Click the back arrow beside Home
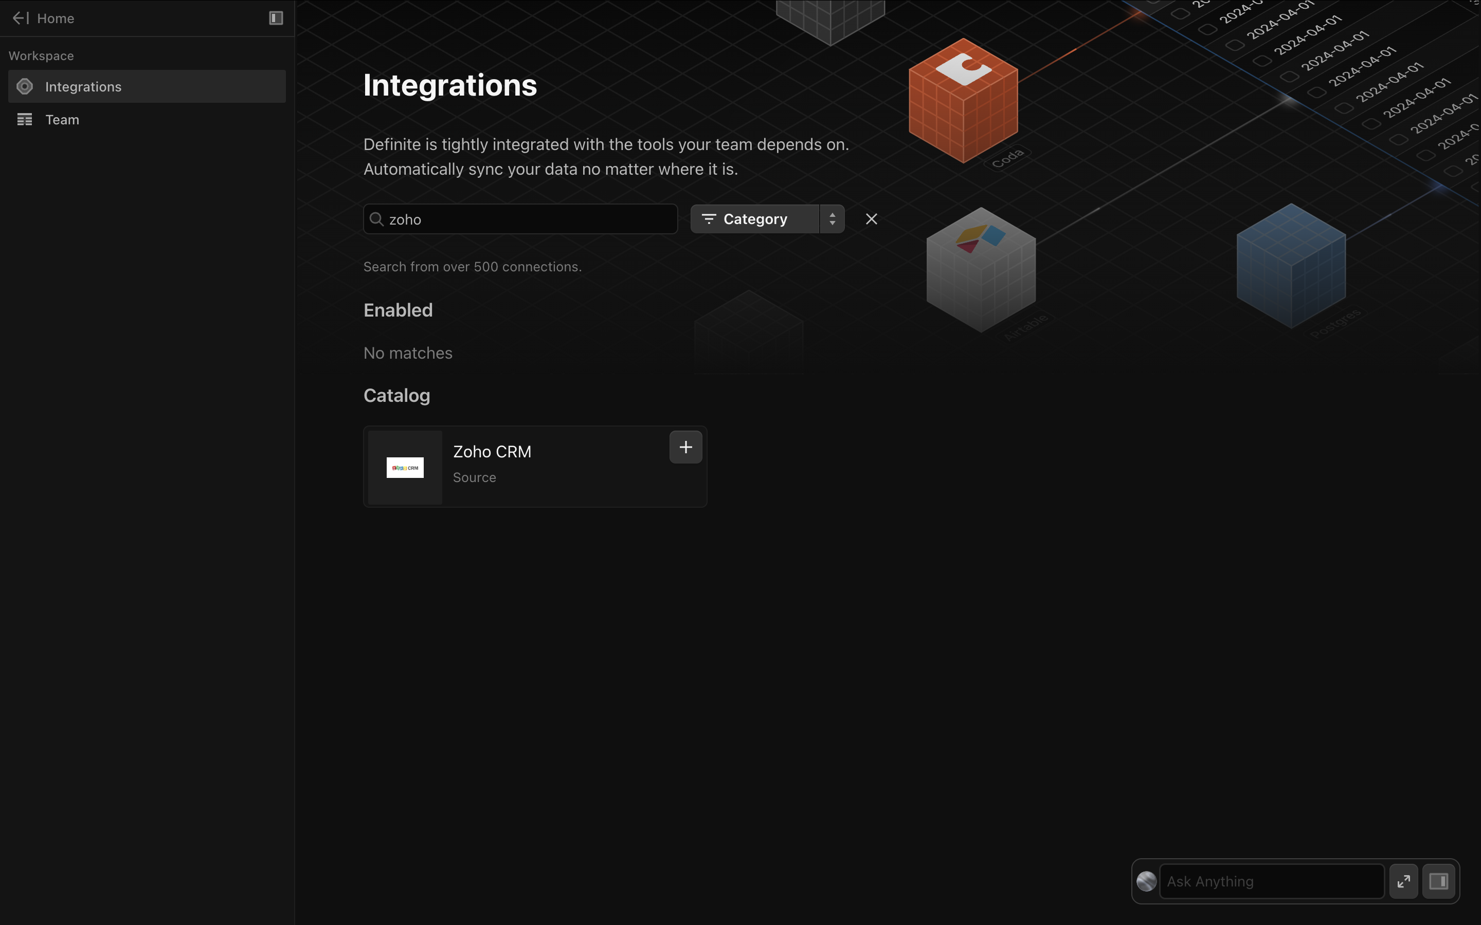The width and height of the screenshot is (1481, 925). (20, 18)
